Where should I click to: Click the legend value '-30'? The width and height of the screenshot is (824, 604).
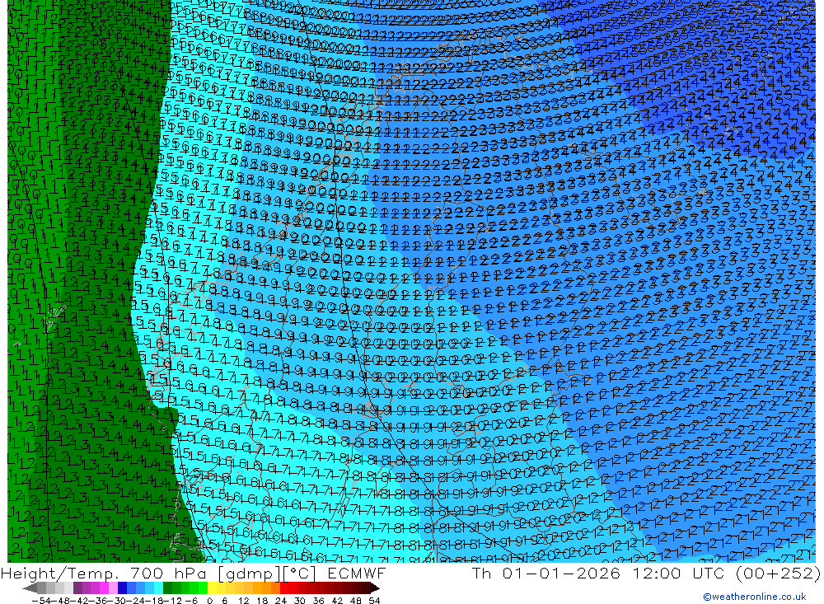point(117,601)
